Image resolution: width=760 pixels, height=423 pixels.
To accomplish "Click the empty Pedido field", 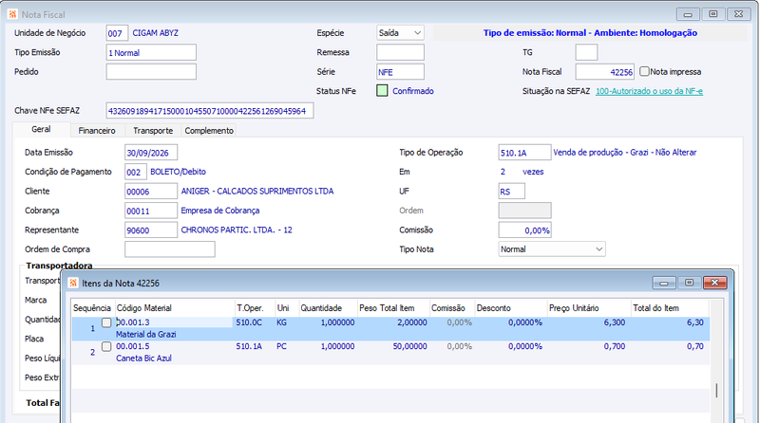I will coord(151,72).
